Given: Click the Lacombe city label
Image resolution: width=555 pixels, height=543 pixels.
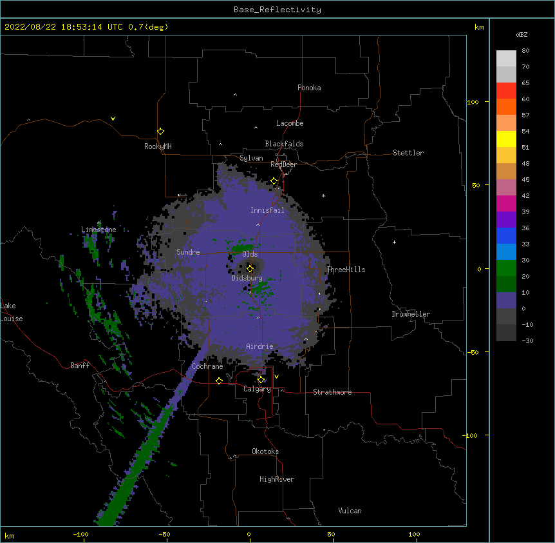Looking at the screenshot, I should [x=290, y=123].
